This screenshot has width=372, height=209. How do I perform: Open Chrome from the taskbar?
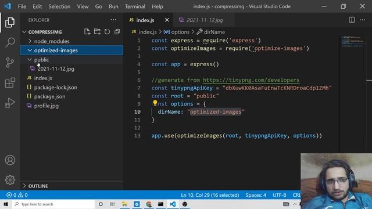149,204
